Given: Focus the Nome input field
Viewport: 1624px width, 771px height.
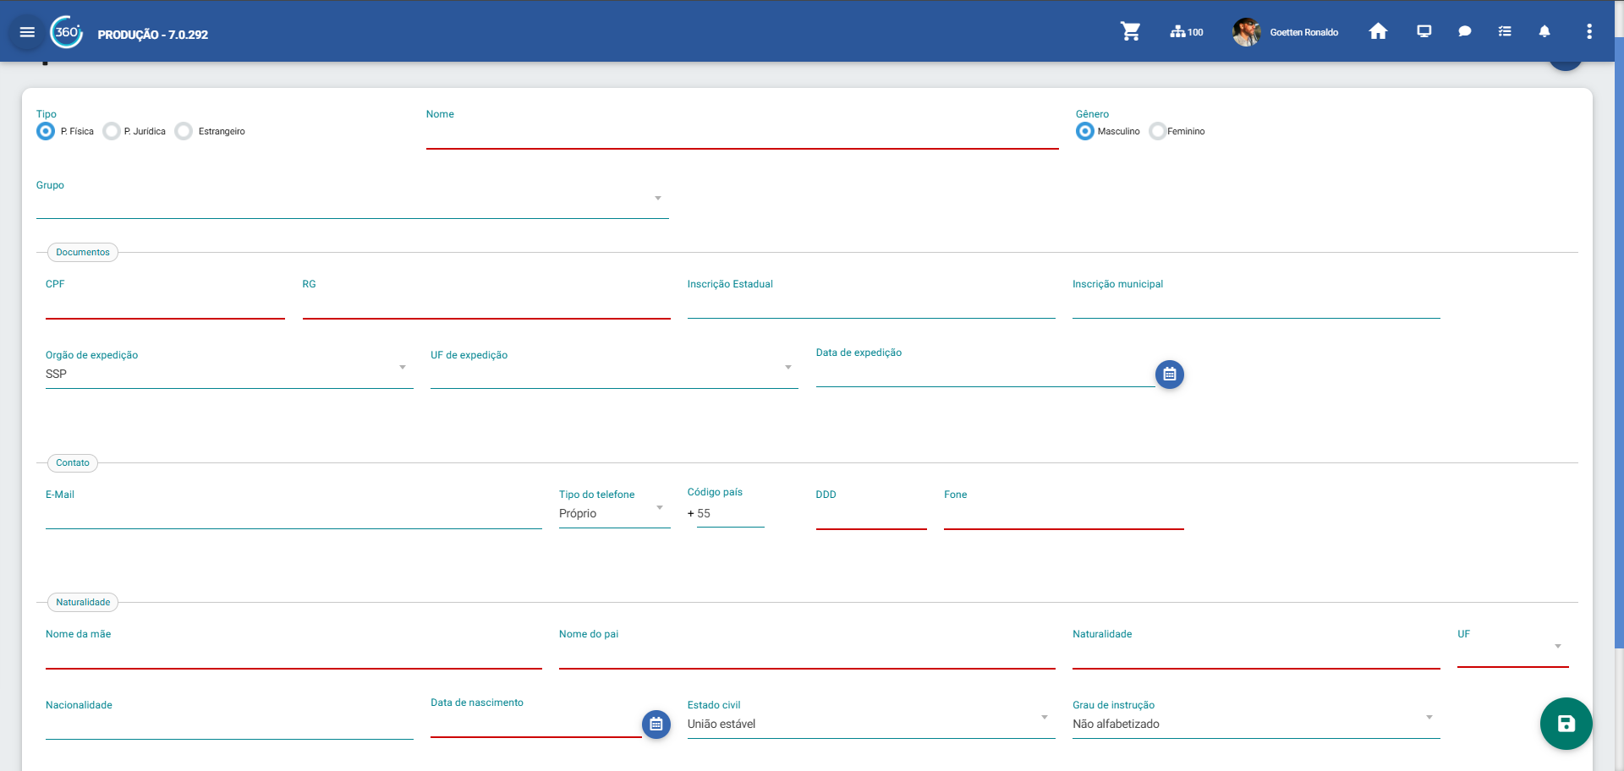Looking at the screenshot, I should [x=742, y=135].
